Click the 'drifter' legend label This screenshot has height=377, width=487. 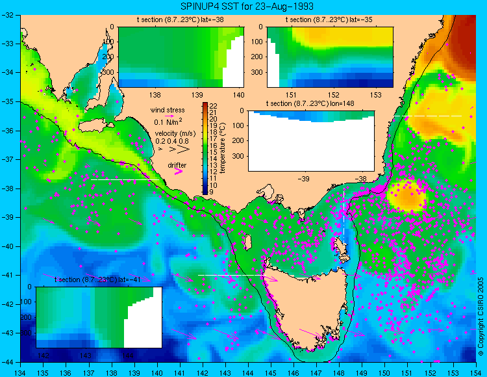pyautogui.click(x=177, y=165)
